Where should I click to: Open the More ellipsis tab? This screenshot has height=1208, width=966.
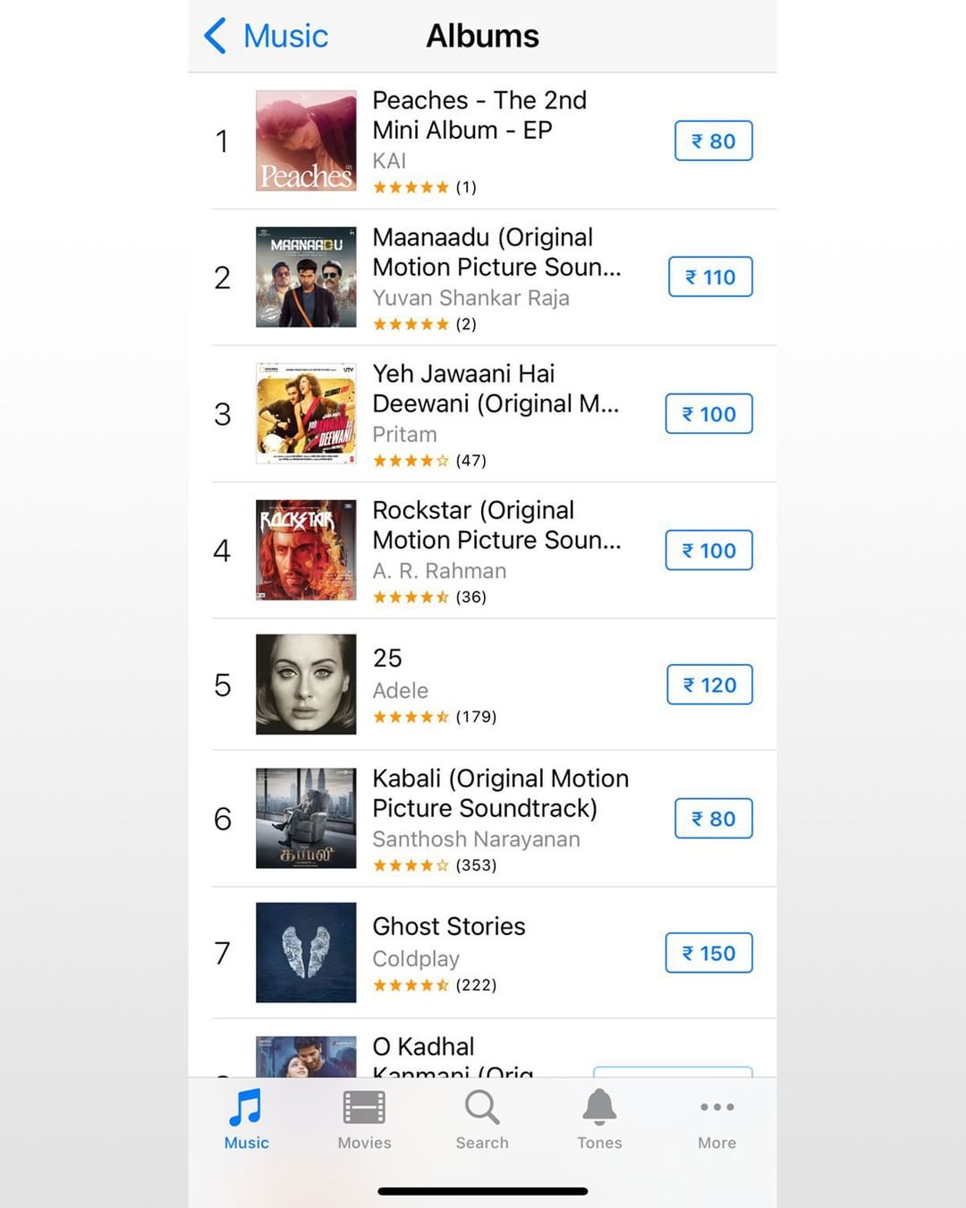(x=716, y=1110)
